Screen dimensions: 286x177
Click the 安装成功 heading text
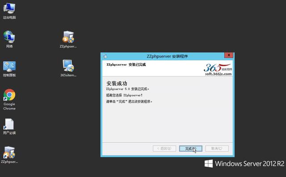[x=117, y=84]
